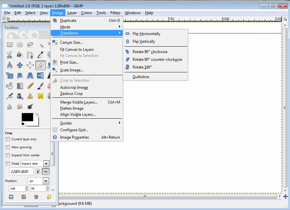Enable the Current layer only checkbox
Image resolution: width=290 pixels, height=210 pixels.
pos(8,139)
